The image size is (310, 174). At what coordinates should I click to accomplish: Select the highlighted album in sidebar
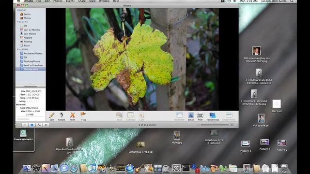(x=31, y=69)
